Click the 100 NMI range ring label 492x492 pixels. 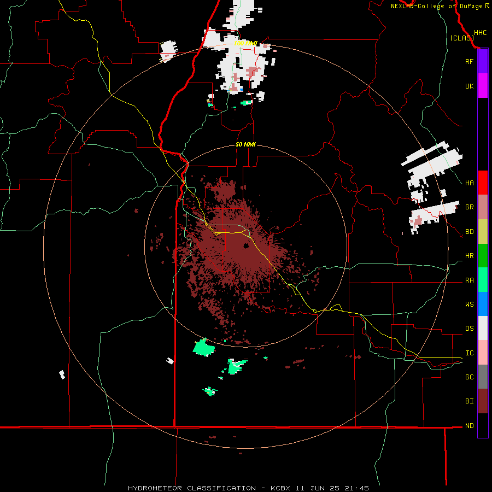[x=245, y=43]
